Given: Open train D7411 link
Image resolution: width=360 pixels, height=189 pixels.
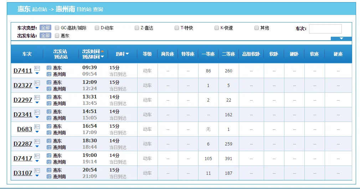Looking at the screenshot, I should point(23,71).
